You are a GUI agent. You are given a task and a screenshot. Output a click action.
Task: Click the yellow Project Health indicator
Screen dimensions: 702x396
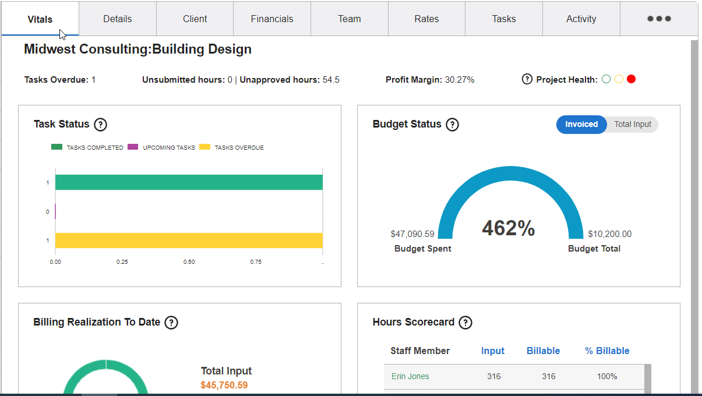[x=619, y=79]
